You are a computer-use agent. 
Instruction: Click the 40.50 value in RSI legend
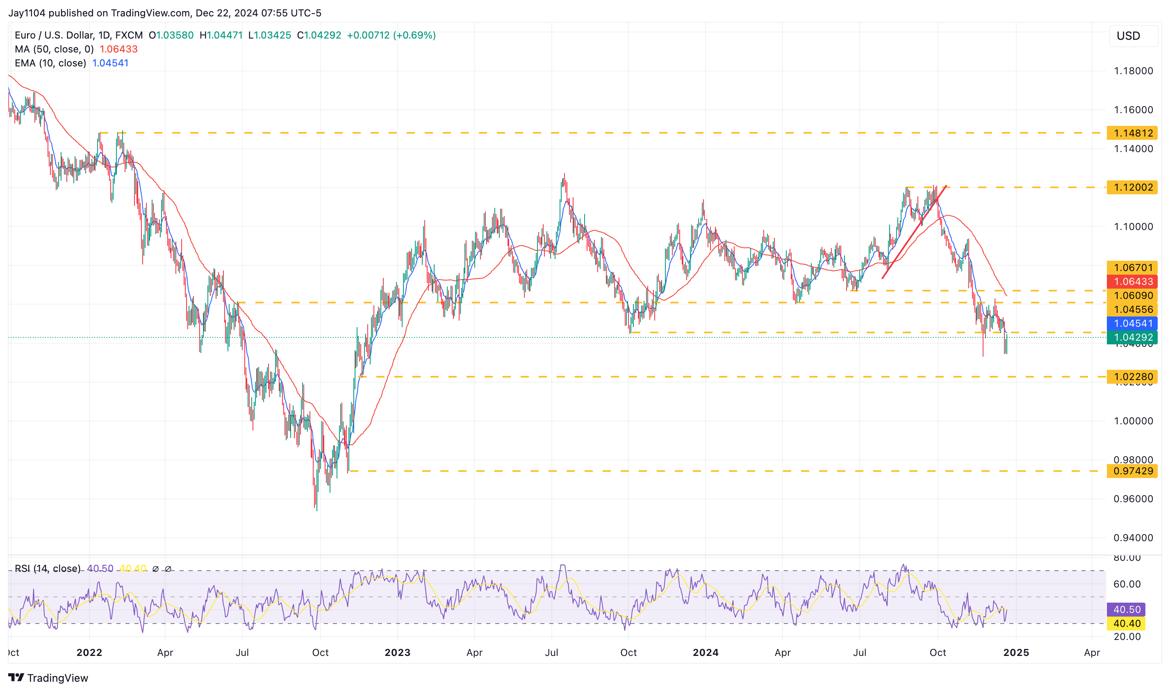pyautogui.click(x=100, y=569)
